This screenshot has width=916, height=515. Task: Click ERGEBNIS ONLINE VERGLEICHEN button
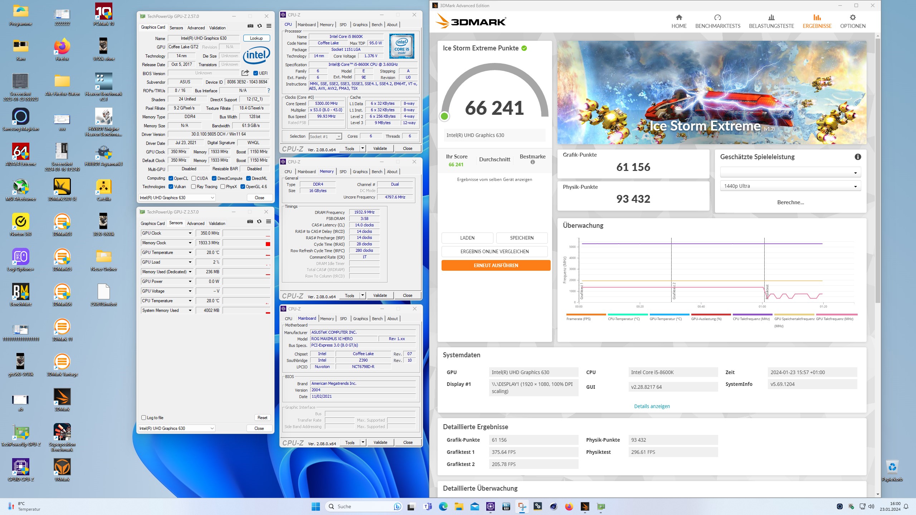pos(494,251)
